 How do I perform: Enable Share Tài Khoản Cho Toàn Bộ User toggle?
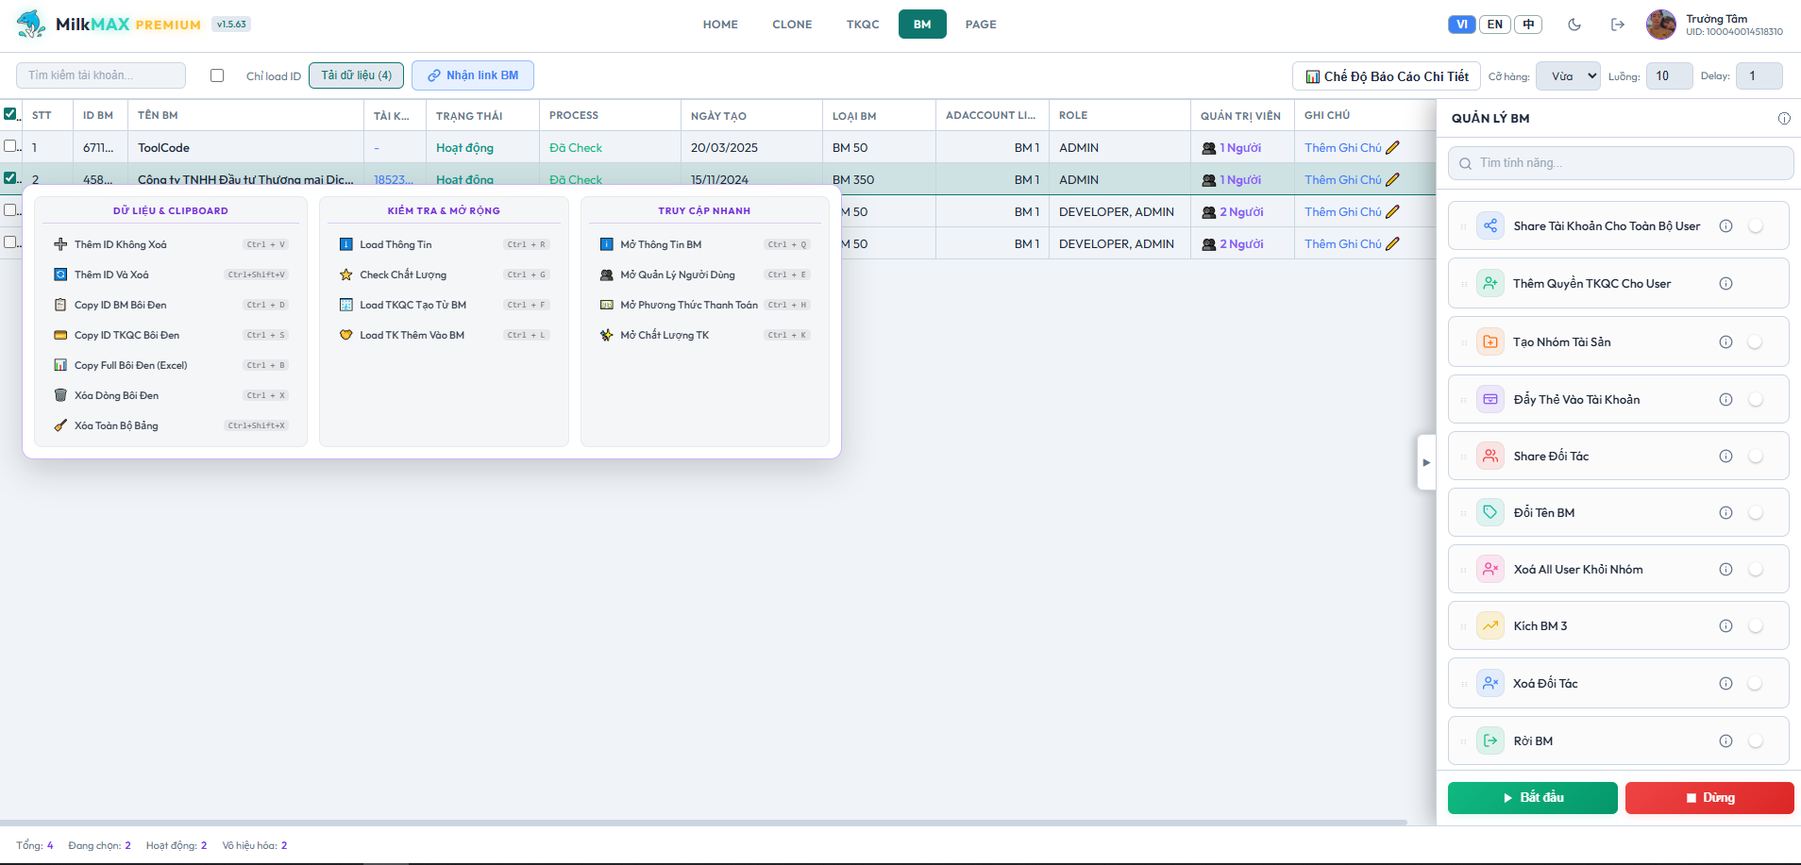tap(1756, 226)
